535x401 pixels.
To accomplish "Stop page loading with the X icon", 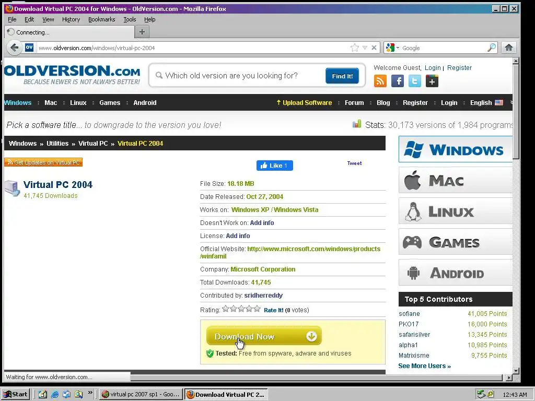I will [374, 48].
